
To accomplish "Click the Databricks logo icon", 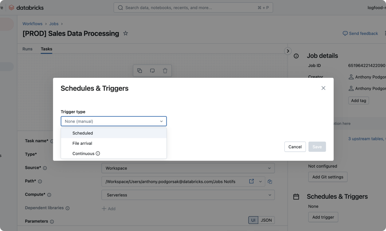I will click(x=11, y=8).
